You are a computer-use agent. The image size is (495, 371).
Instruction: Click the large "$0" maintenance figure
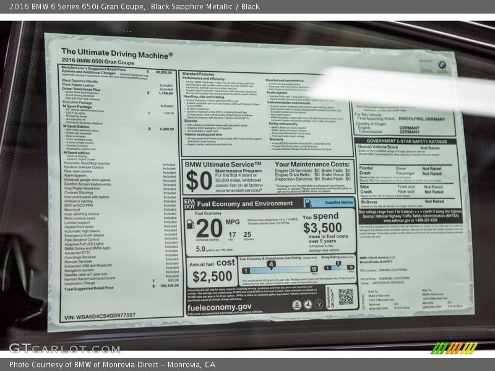click(x=199, y=181)
